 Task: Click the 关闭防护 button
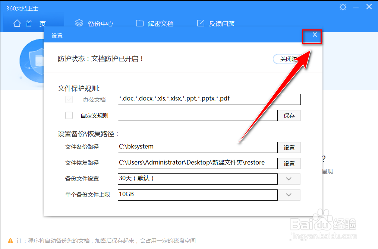pos(288,59)
